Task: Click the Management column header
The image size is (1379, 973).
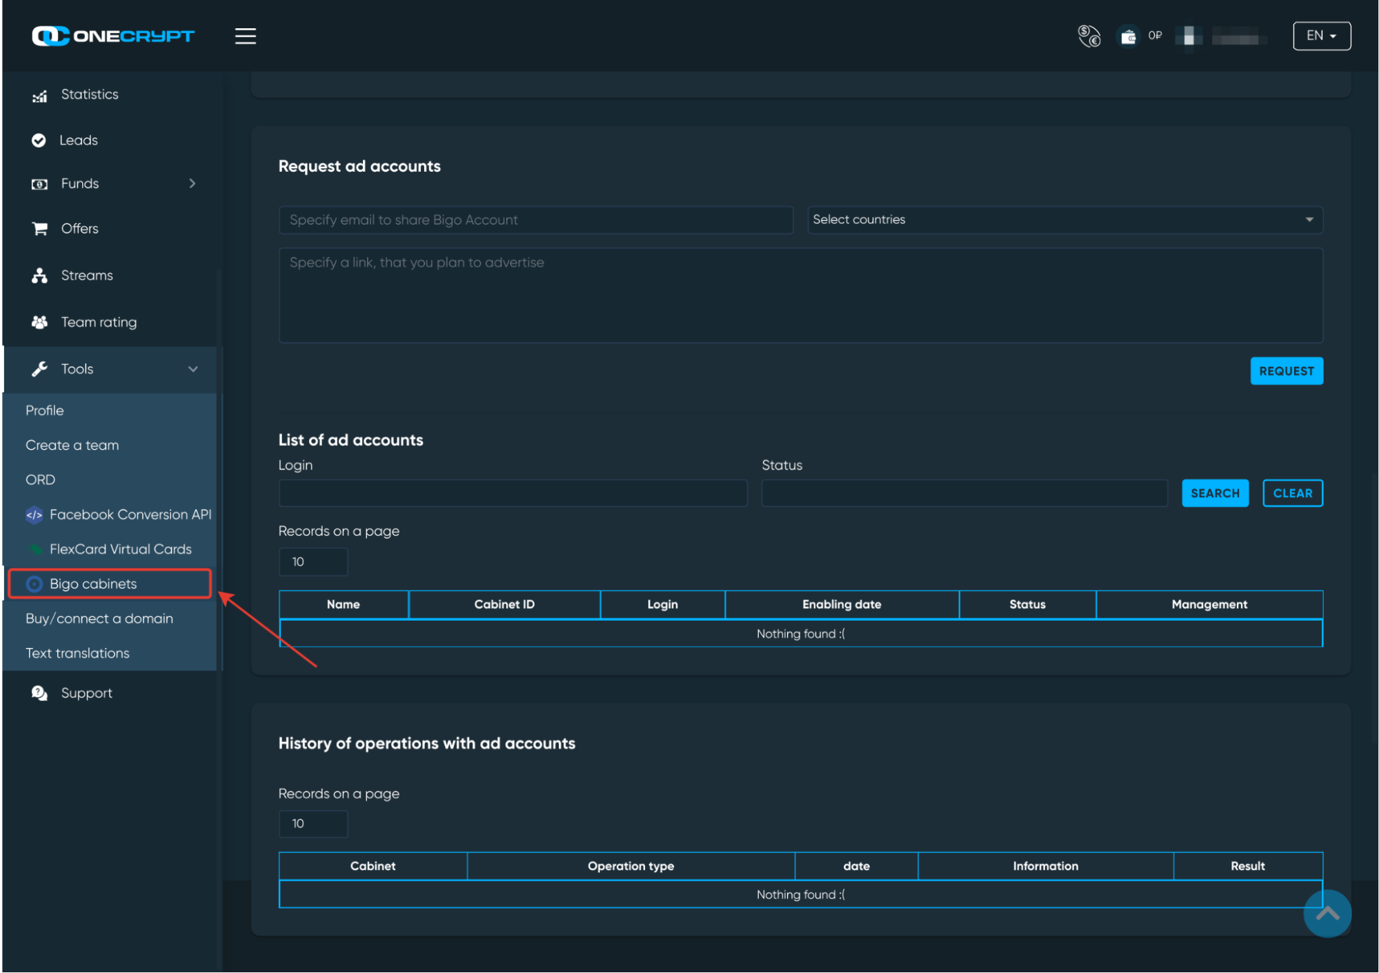Action: click(1209, 604)
